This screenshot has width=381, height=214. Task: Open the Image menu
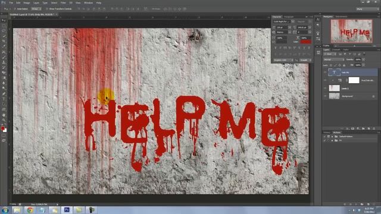pyautogui.click(x=27, y=2)
